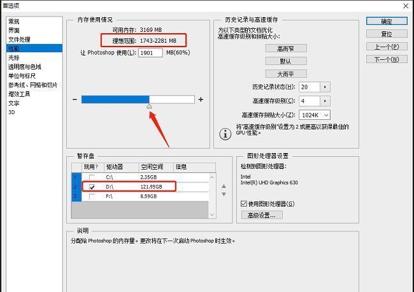Click the 确定 button
This screenshot has height=292, width=414.
[x=387, y=21]
